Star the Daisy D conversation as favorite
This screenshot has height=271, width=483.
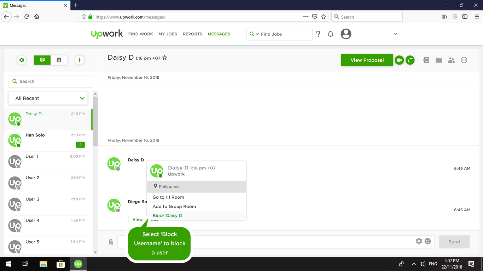pyautogui.click(x=164, y=58)
